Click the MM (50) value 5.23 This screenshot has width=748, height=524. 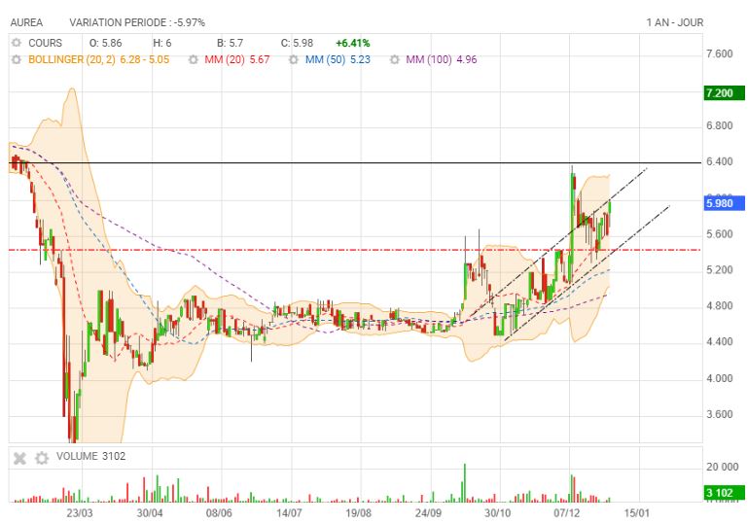pyautogui.click(x=360, y=59)
